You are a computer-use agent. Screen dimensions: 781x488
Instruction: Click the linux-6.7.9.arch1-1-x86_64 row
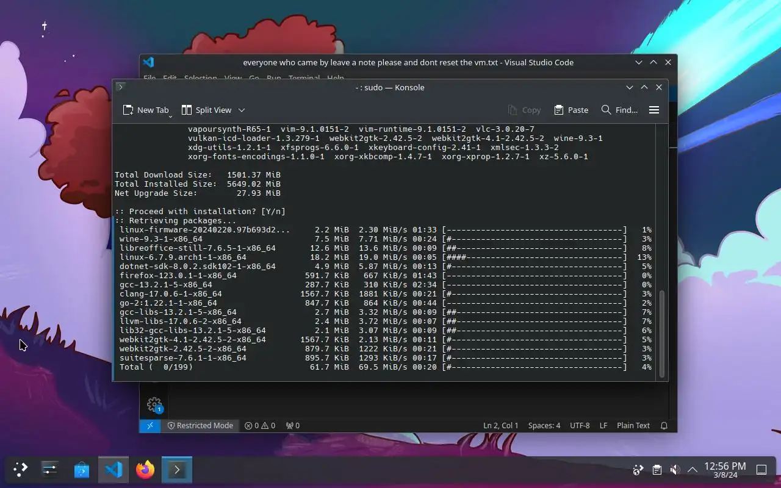pos(386,257)
